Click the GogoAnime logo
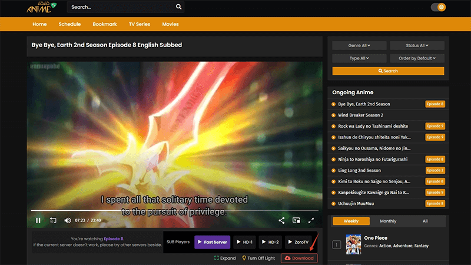The height and width of the screenshot is (265, 471). pyautogui.click(x=41, y=7)
